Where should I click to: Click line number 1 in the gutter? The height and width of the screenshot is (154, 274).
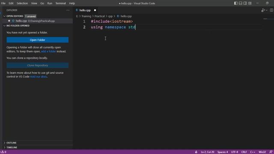coord(84,21)
